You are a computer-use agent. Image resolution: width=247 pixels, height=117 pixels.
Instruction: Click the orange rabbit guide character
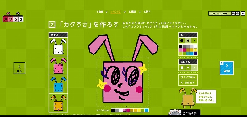click(188, 98)
